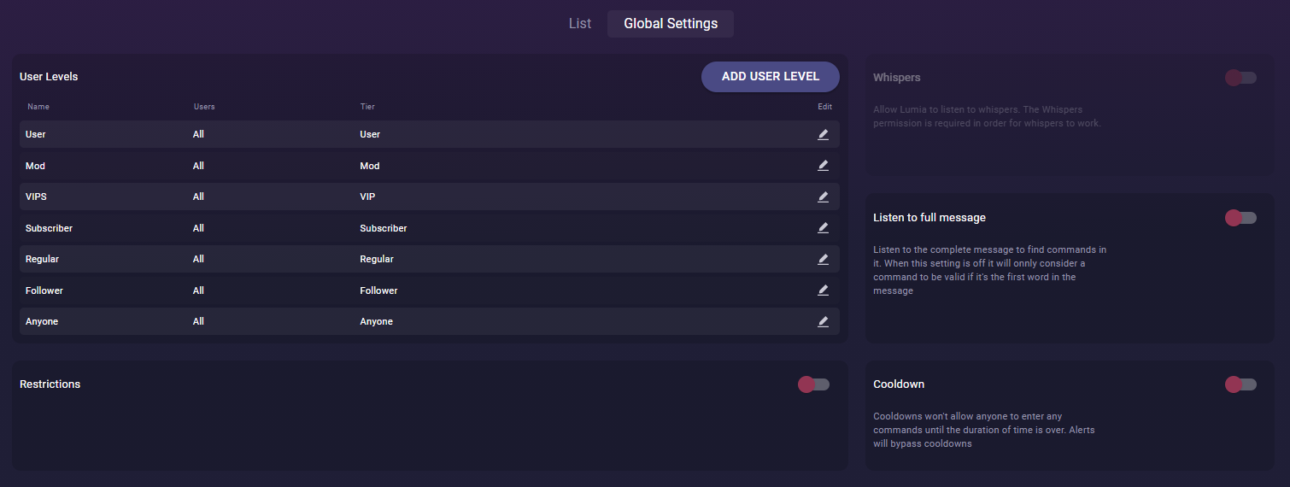Viewport: 1290px width, 487px height.
Task: Enable Listen to full message
Action: pos(1240,218)
